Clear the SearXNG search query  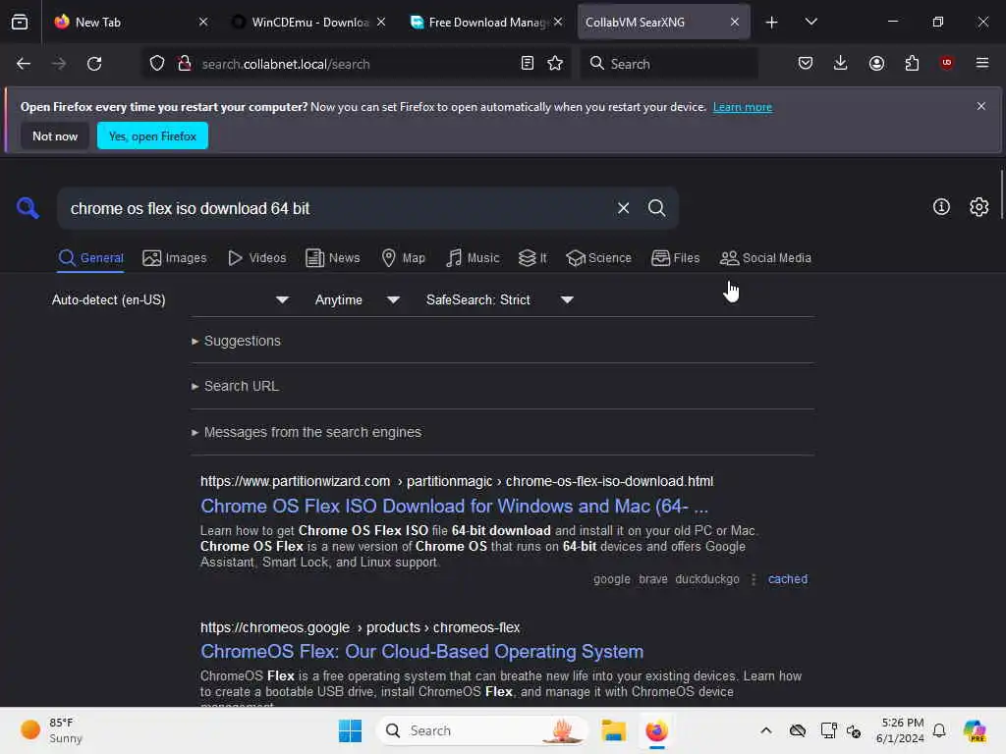(x=623, y=208)
